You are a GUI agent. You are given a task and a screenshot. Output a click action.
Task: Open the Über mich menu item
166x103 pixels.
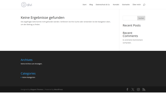click(x=137, y=4)
